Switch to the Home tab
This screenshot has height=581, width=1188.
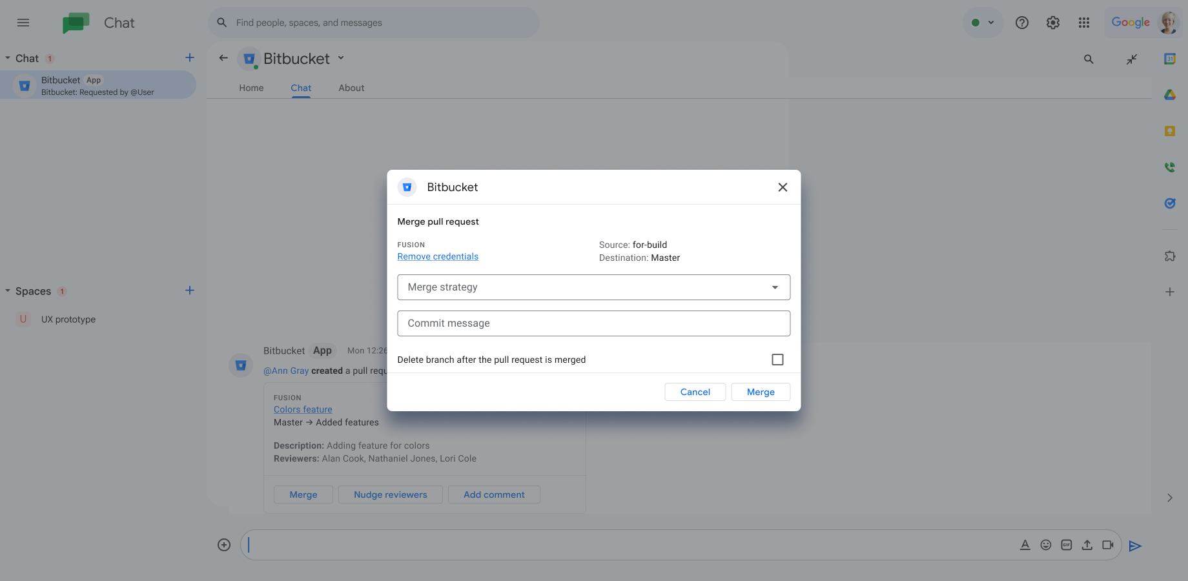click(251, 88)
